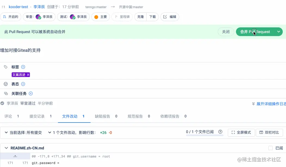Click the merge Pull Request button
Viewport: 286px width, 167px height.
tap(255, 32)
